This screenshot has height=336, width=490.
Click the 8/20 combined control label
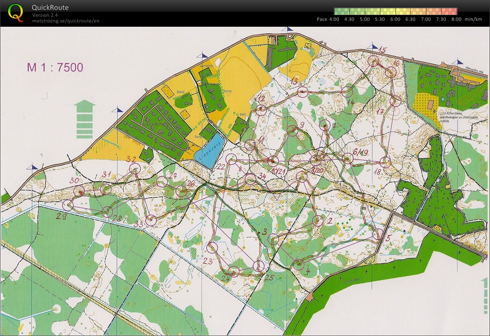tap(317, 170)
